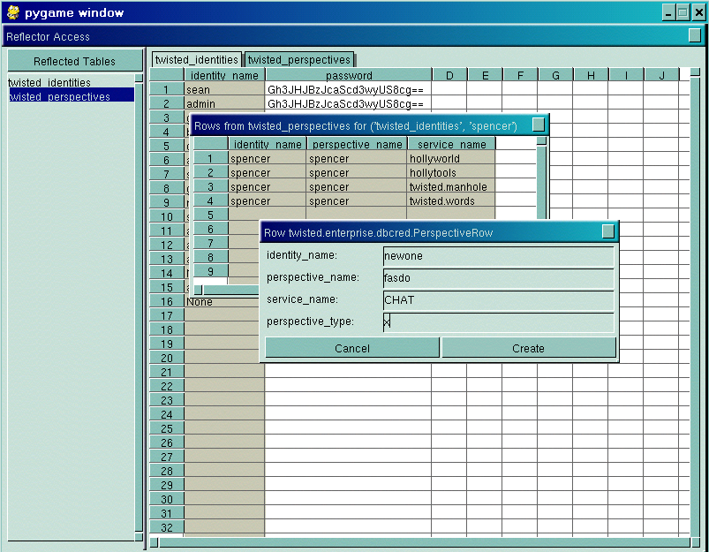Edit the identity_name field containing newone
Image resolution: width=709 pixels, height=552 pixels.
[498, 255]
